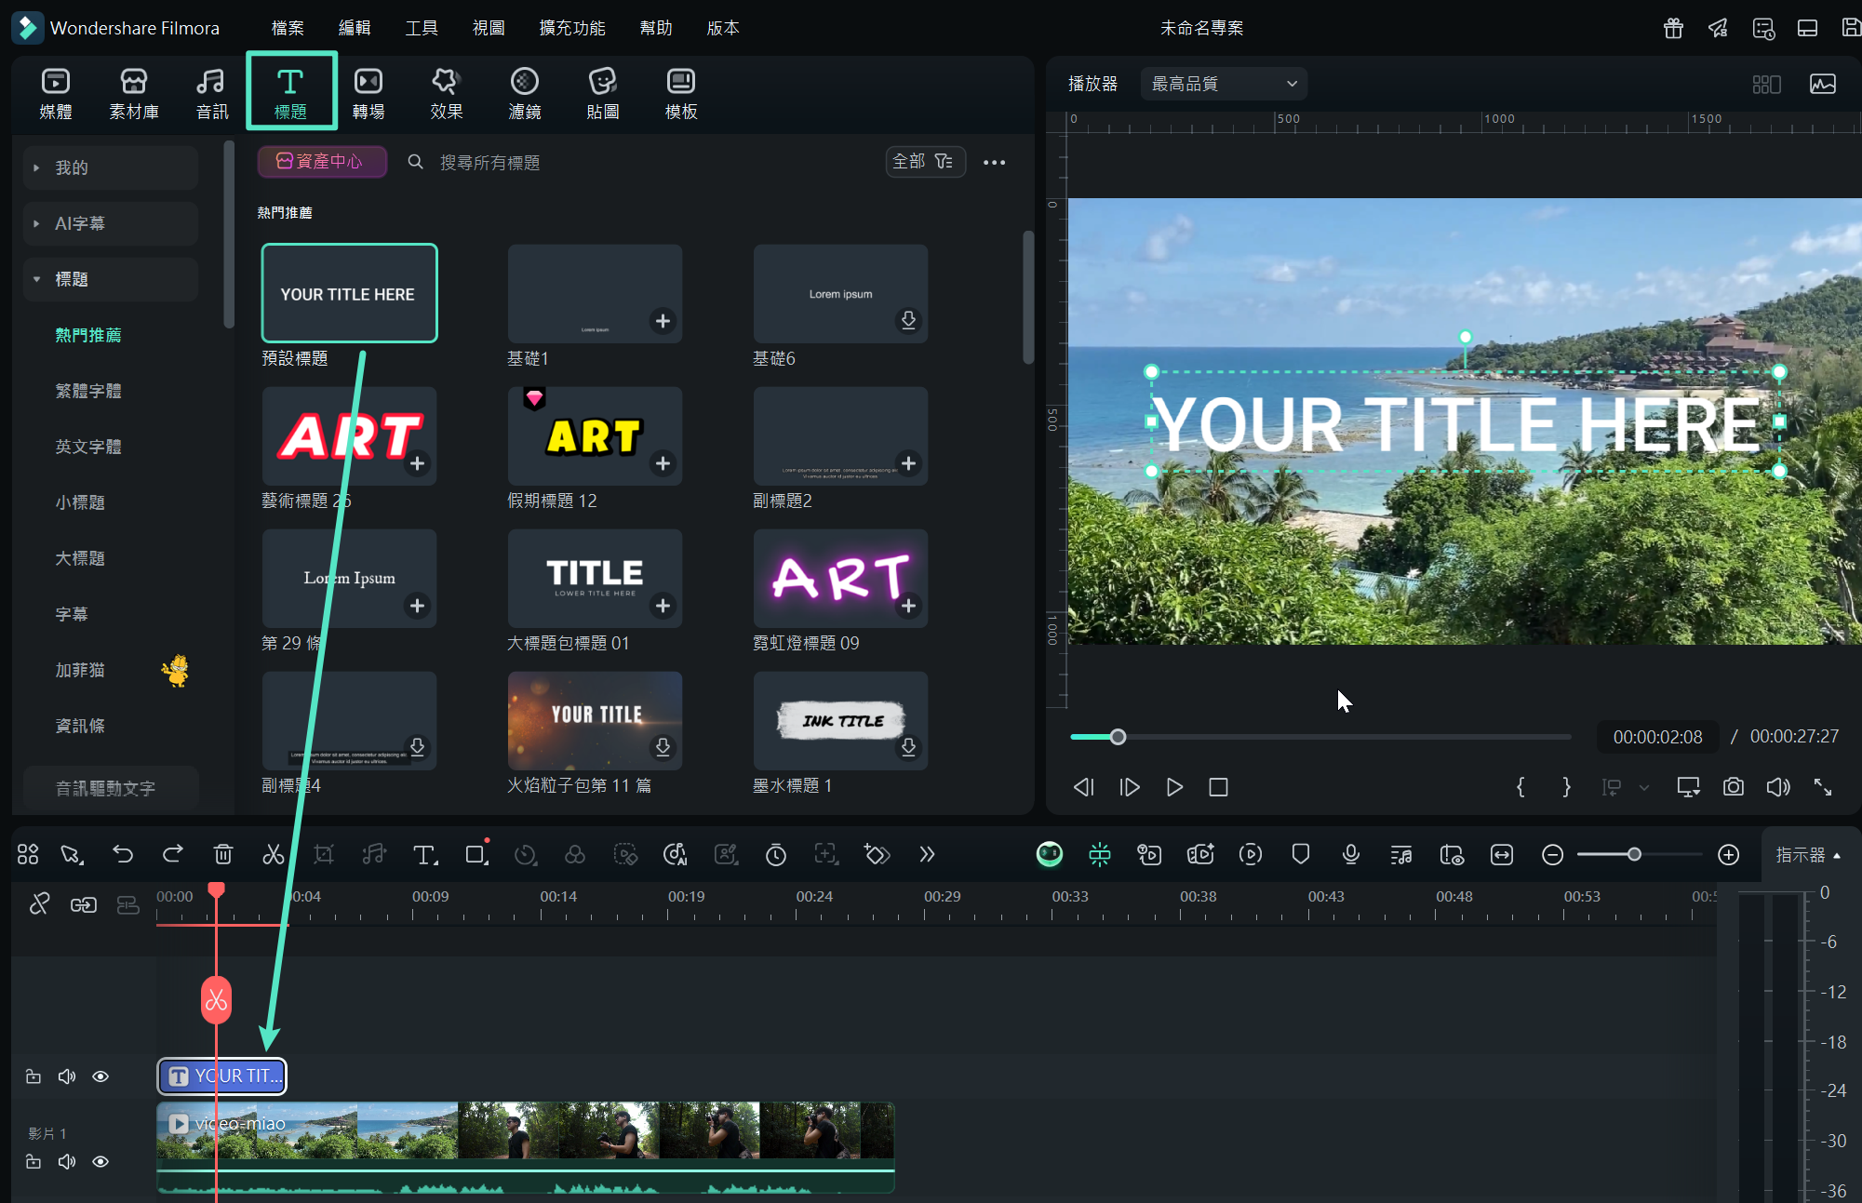Open the 檔案 menu
Screen dimensions: 1862x1203
288,28
